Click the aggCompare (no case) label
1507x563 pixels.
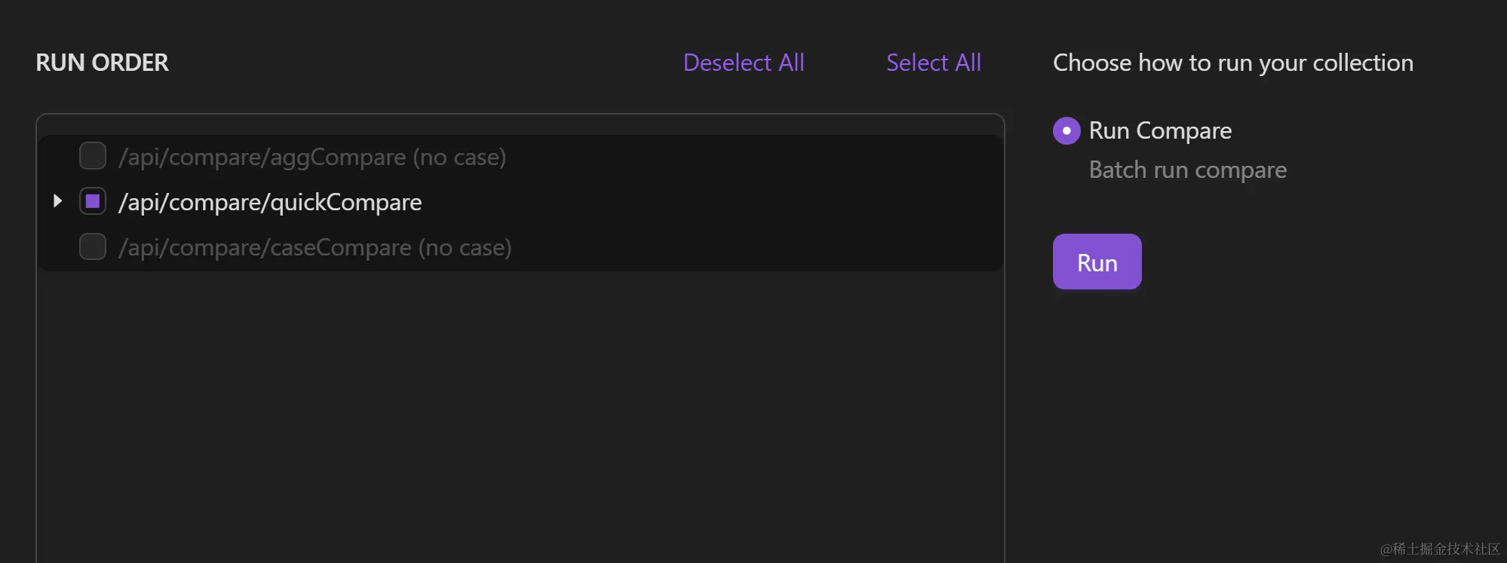point(313,157)
